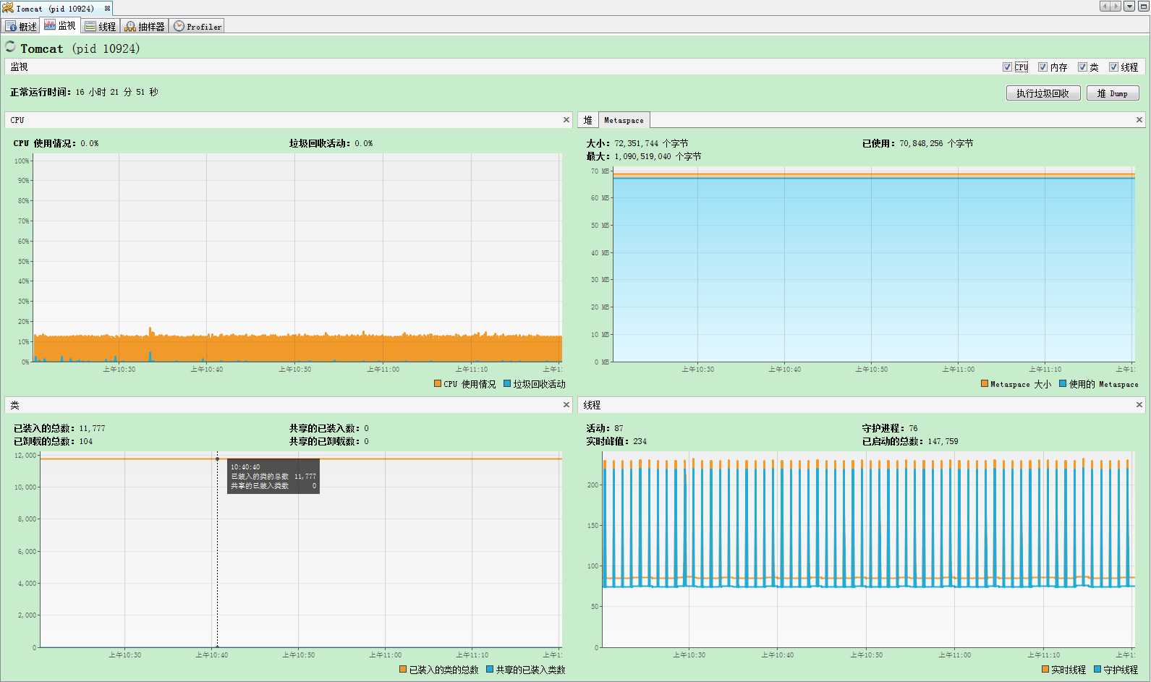Open the 线程 threads tab
Viewport: 1151px width, 682px height.
coord(100,27)
